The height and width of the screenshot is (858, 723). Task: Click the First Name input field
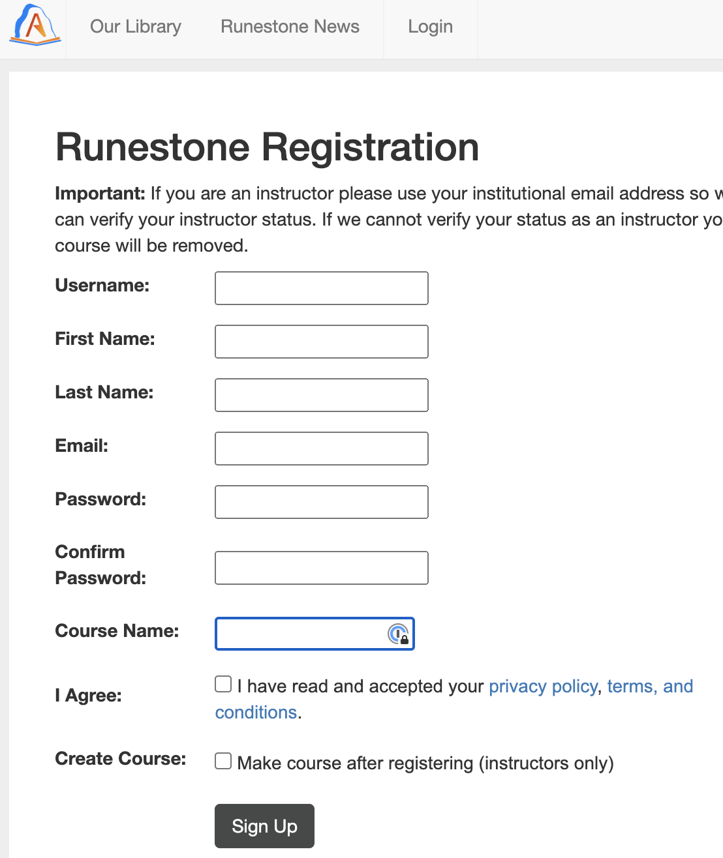[321, 341]
